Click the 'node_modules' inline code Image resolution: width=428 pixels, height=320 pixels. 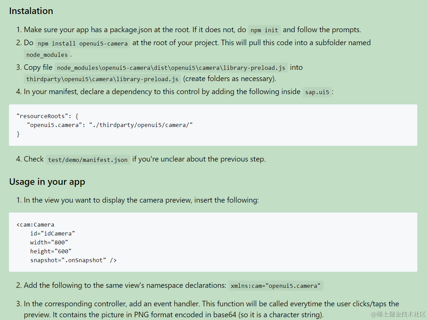coord(47,55)
